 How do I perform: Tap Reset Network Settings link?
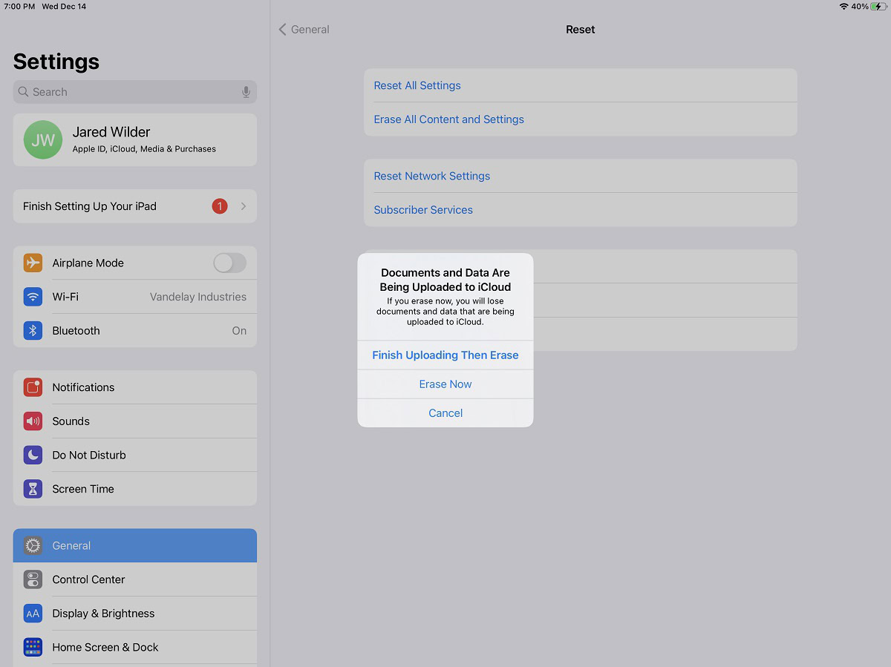click(431, 176)
